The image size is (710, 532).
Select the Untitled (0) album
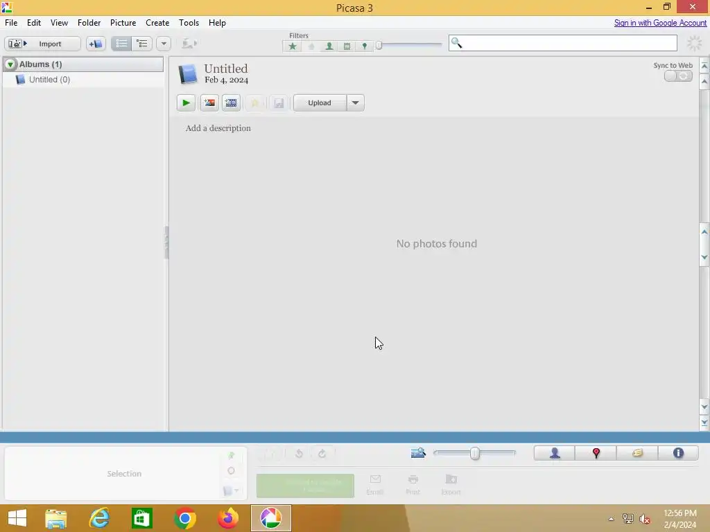[x=49, y=80]
